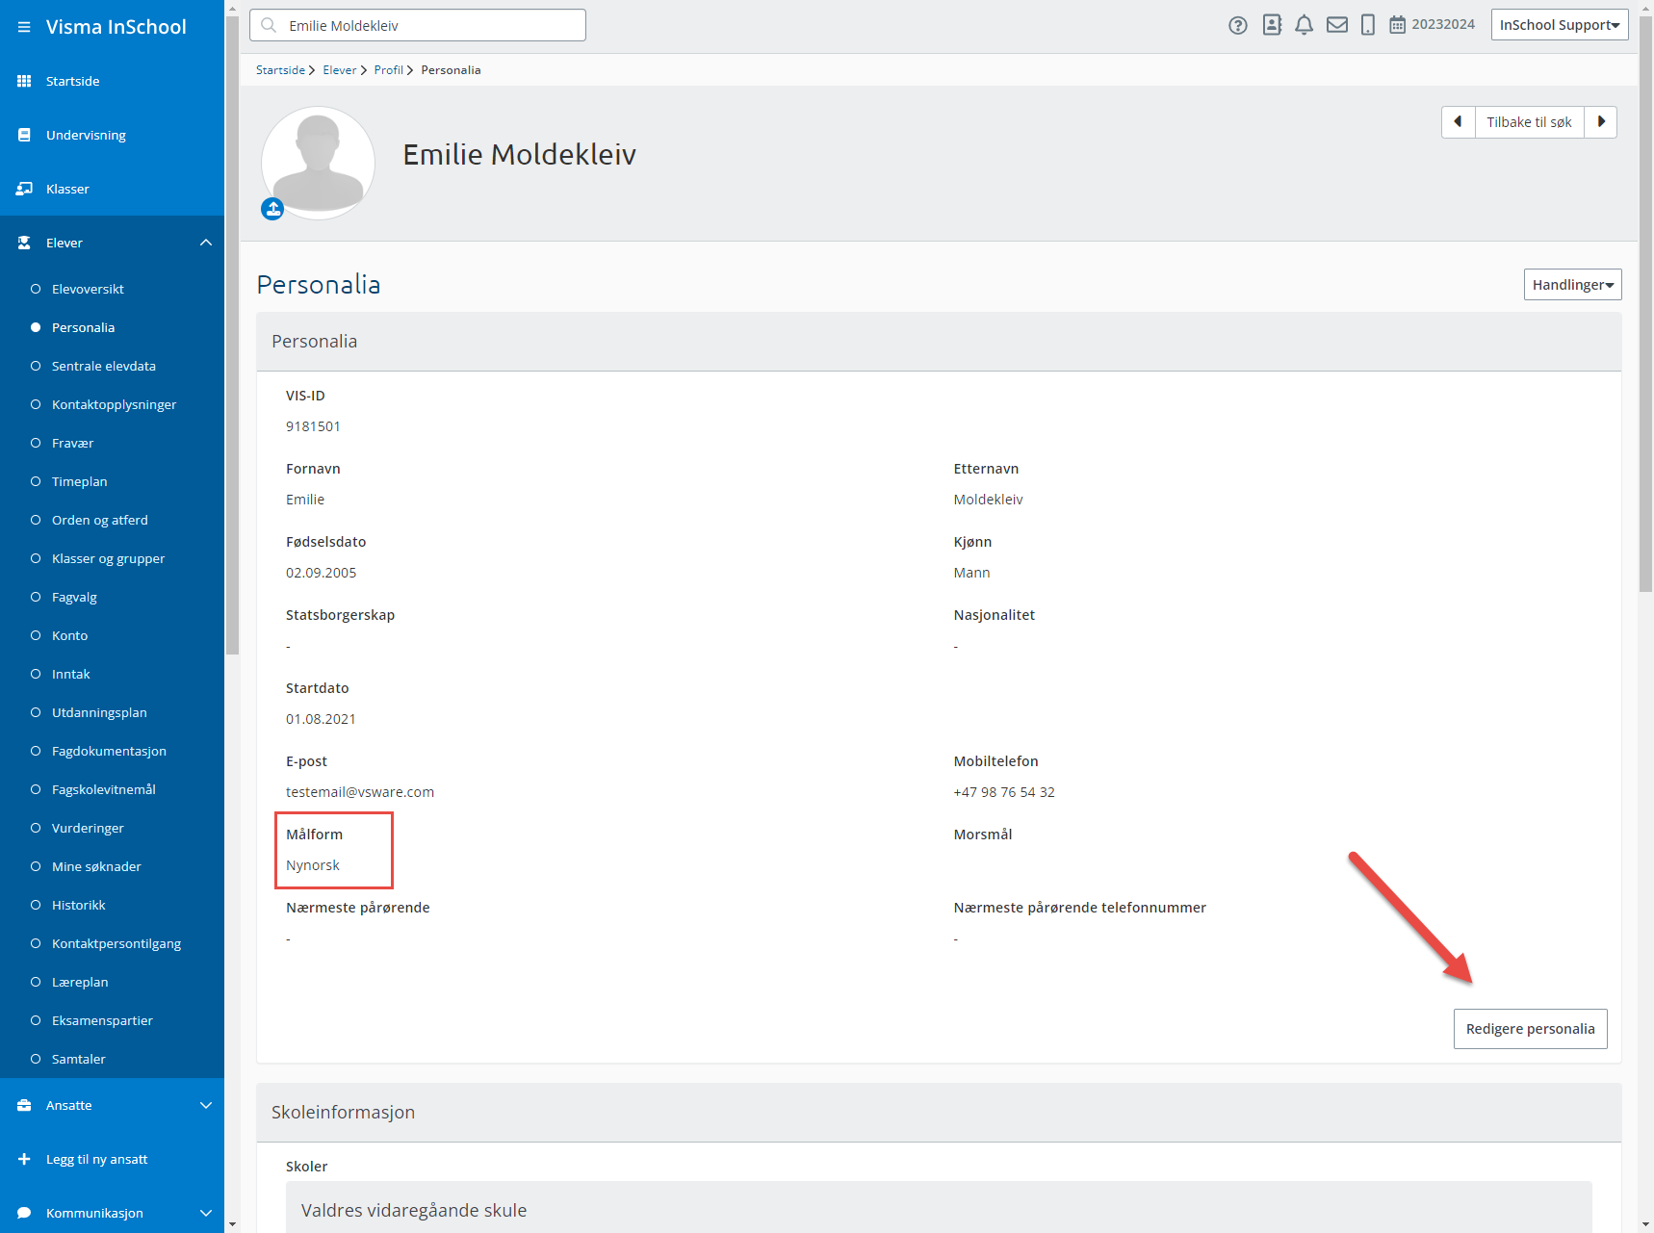
Task: Upload profile photo via blue icon
Action: pos(272,209)
